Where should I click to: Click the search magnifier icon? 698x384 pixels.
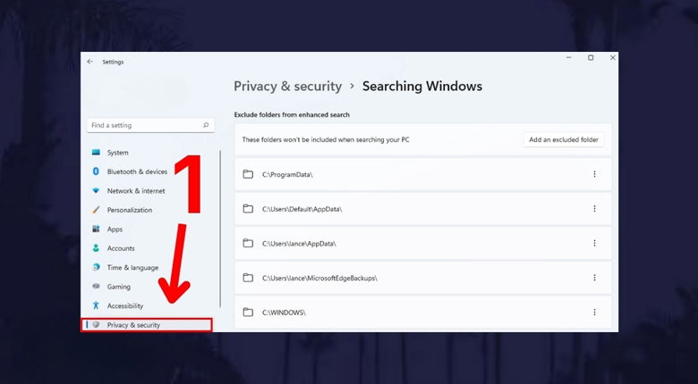(x=206, y=126)
